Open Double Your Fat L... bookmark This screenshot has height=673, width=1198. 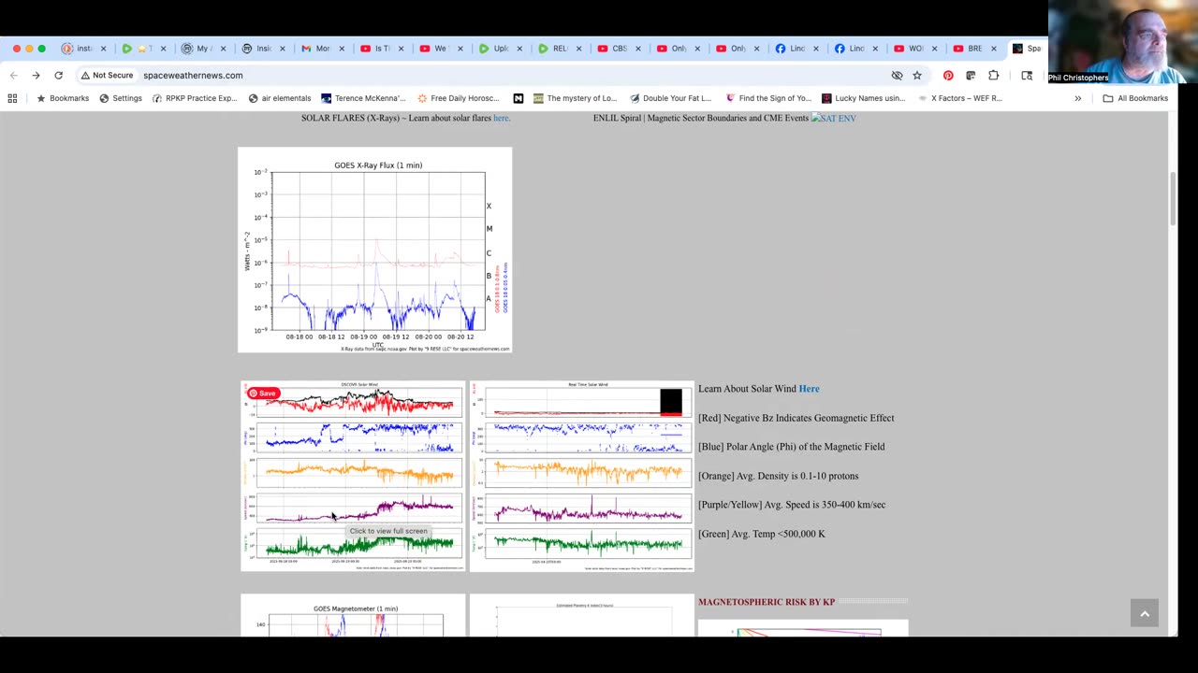[x=670, y=98]
